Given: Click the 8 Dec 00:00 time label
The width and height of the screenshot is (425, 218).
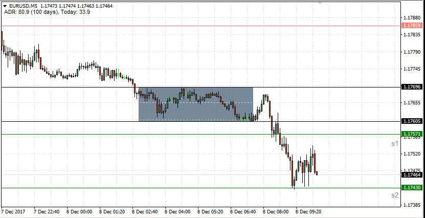Looking at the screenshot, I should coord(79,211).
